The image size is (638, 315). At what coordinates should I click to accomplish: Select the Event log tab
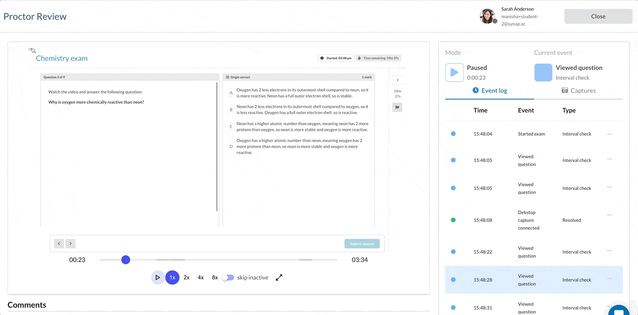[489, 91]
